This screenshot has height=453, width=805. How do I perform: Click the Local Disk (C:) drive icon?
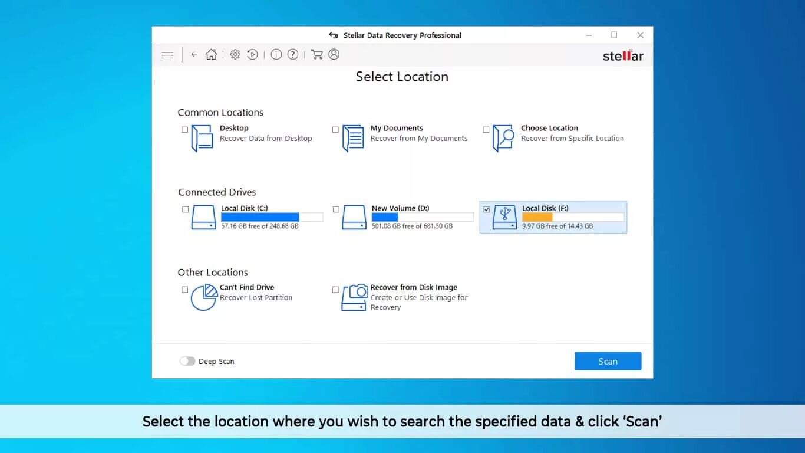(203, 217)
